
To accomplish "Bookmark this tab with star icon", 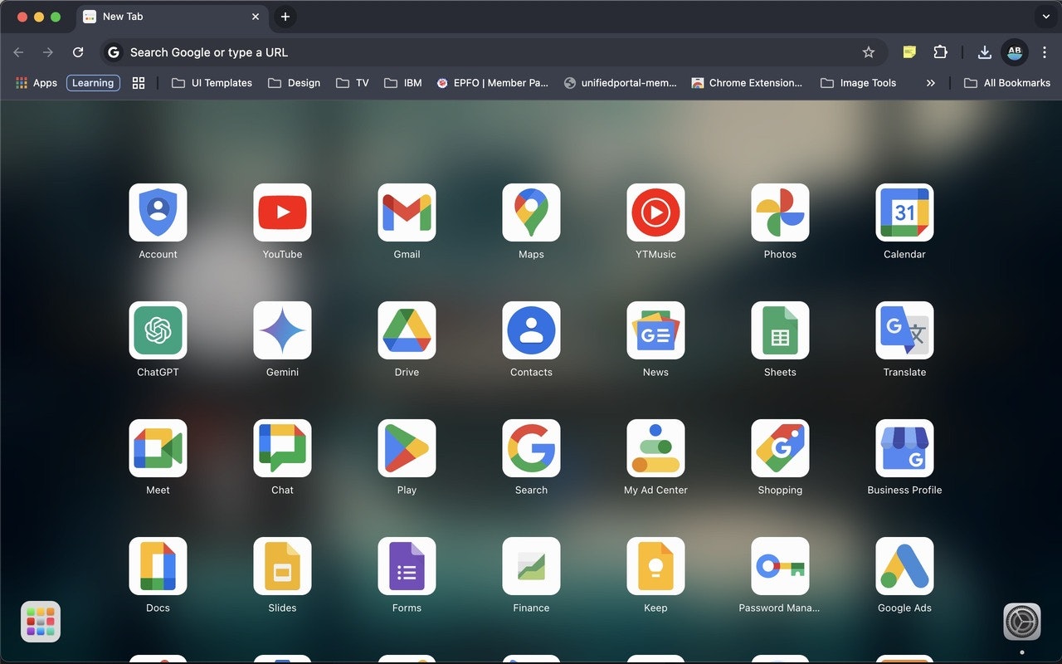I will coord(869,52).
